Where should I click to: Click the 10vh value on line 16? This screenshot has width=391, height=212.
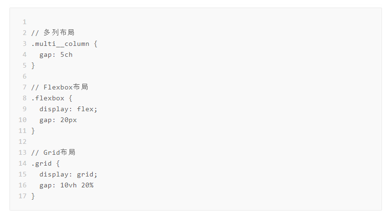[x=68, y=185]
